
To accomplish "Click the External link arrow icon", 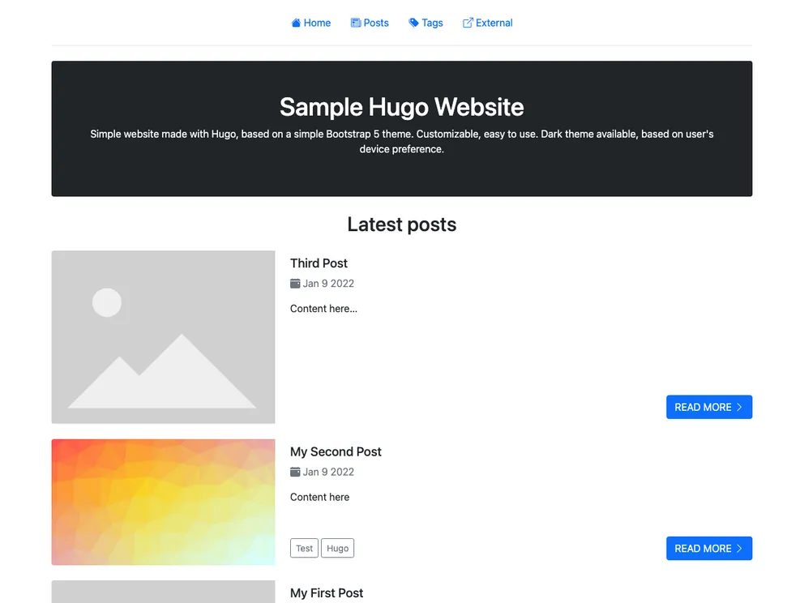I will point(468,23).
